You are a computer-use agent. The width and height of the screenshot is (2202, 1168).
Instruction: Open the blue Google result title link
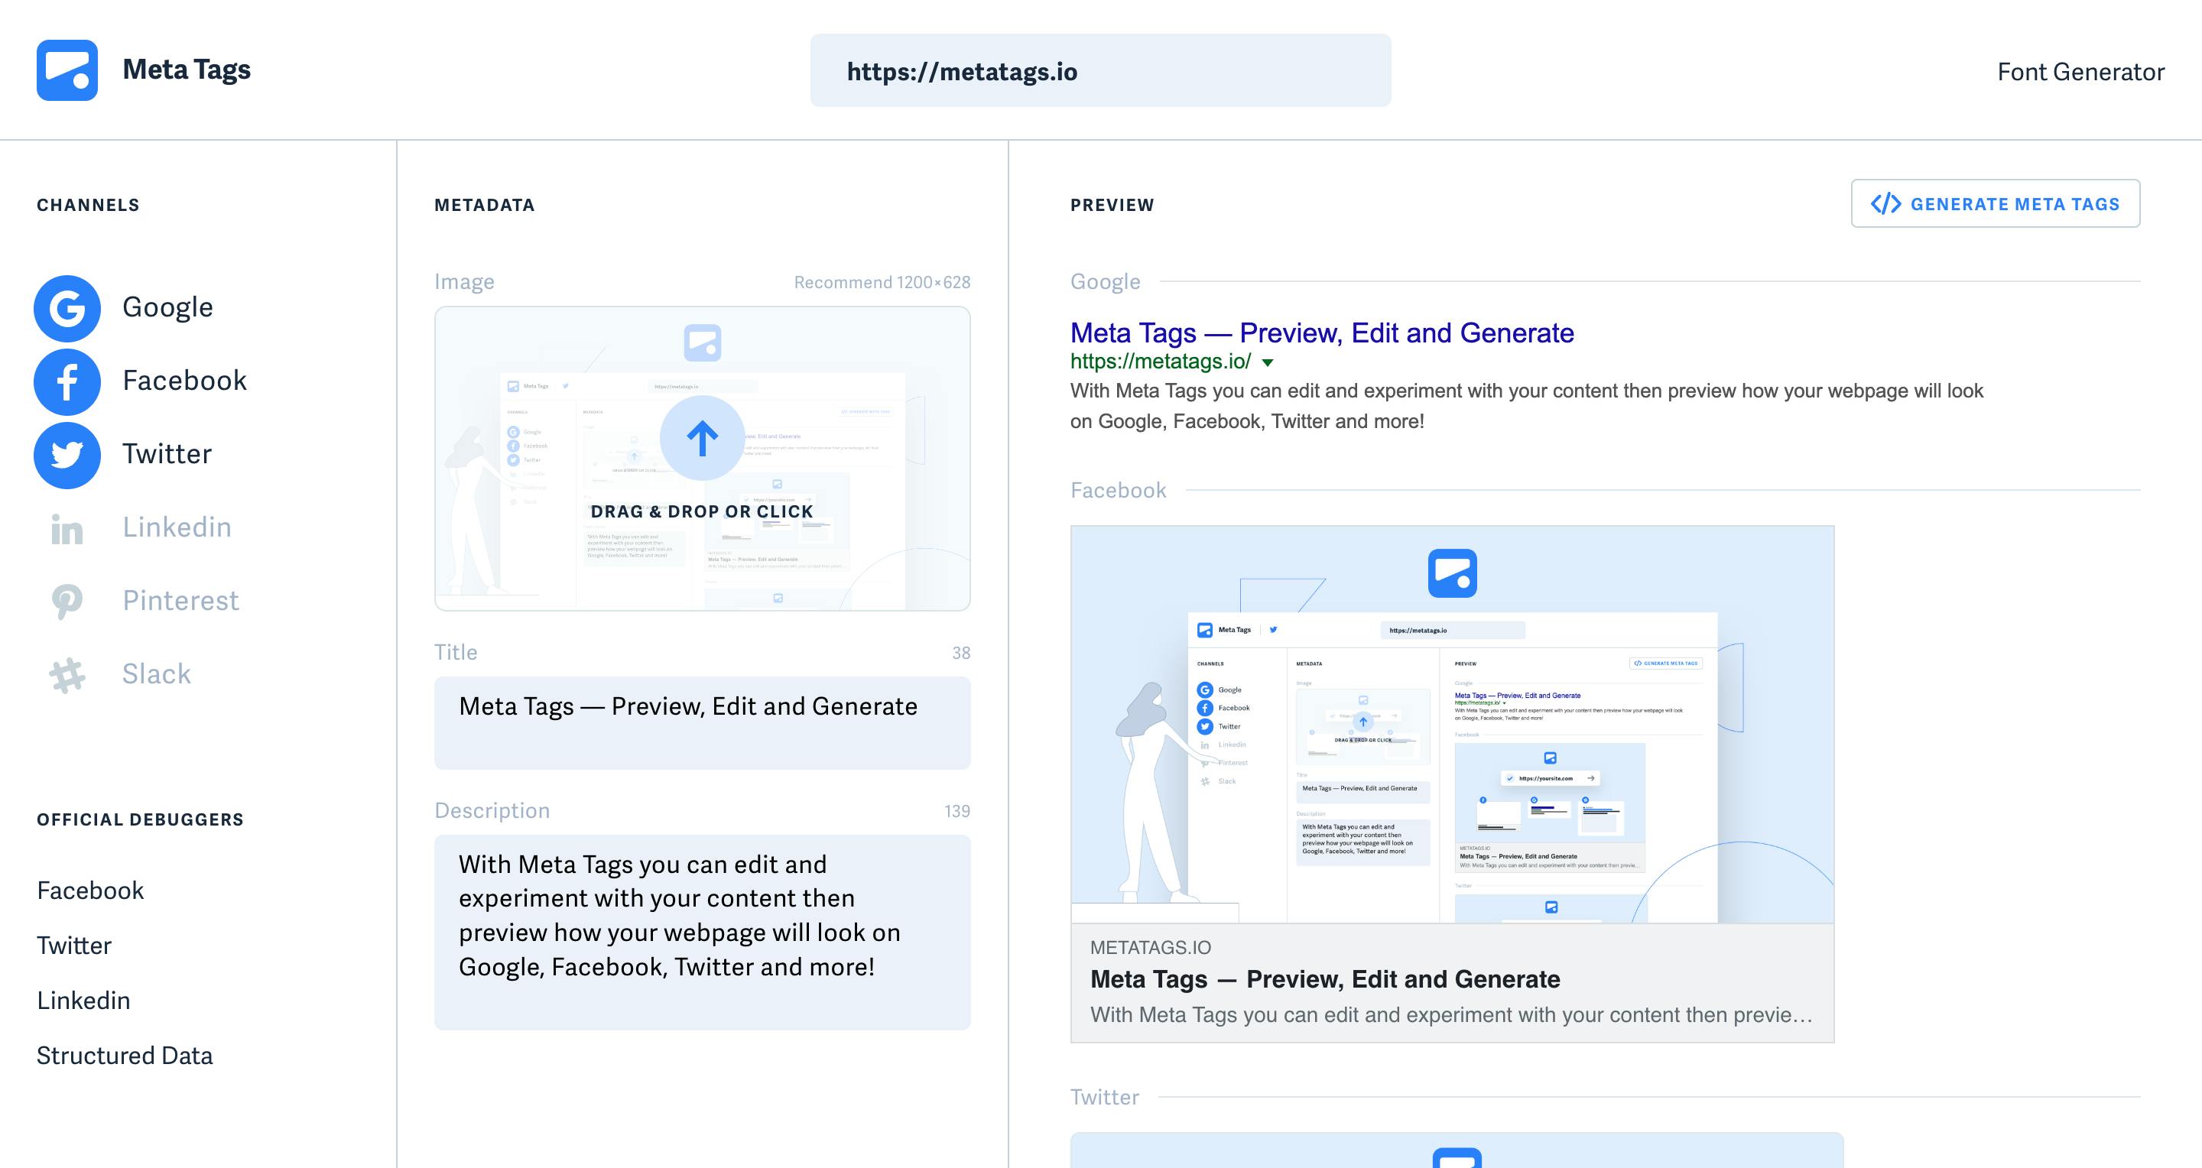1321,333
